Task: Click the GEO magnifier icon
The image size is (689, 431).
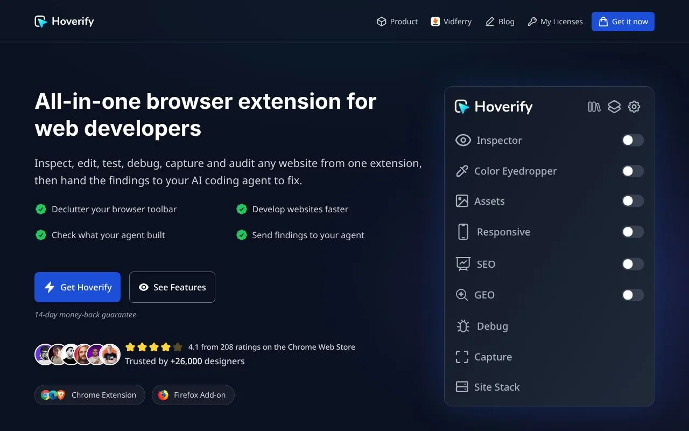Action: (462, 295)
